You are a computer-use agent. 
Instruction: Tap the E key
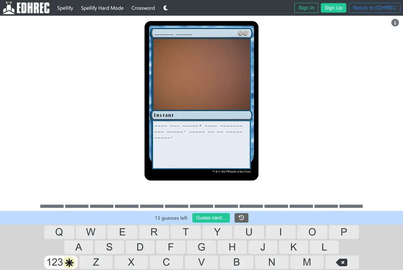pos(123,232)
